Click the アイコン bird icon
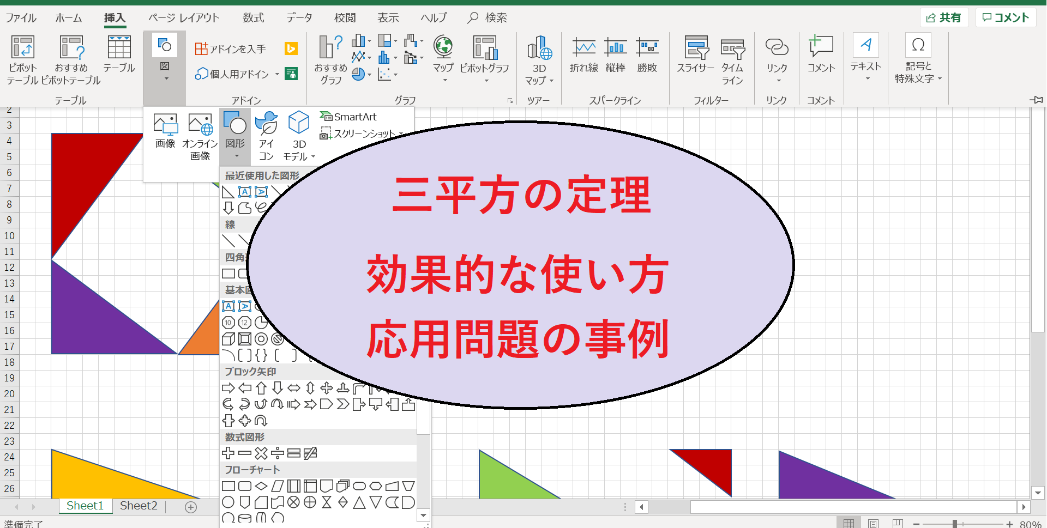Viewport: 1047px width, 528px height. [266, 123]
